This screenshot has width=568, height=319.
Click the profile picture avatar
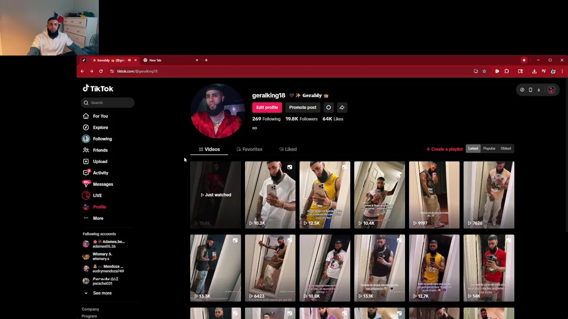(x=217, y=111)
